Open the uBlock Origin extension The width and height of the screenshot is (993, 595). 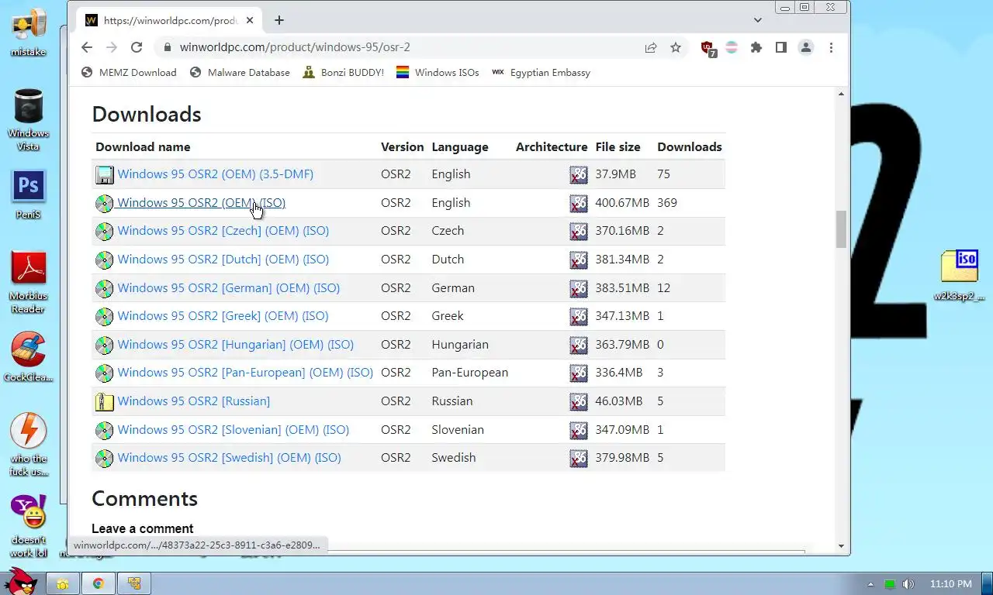708,48
